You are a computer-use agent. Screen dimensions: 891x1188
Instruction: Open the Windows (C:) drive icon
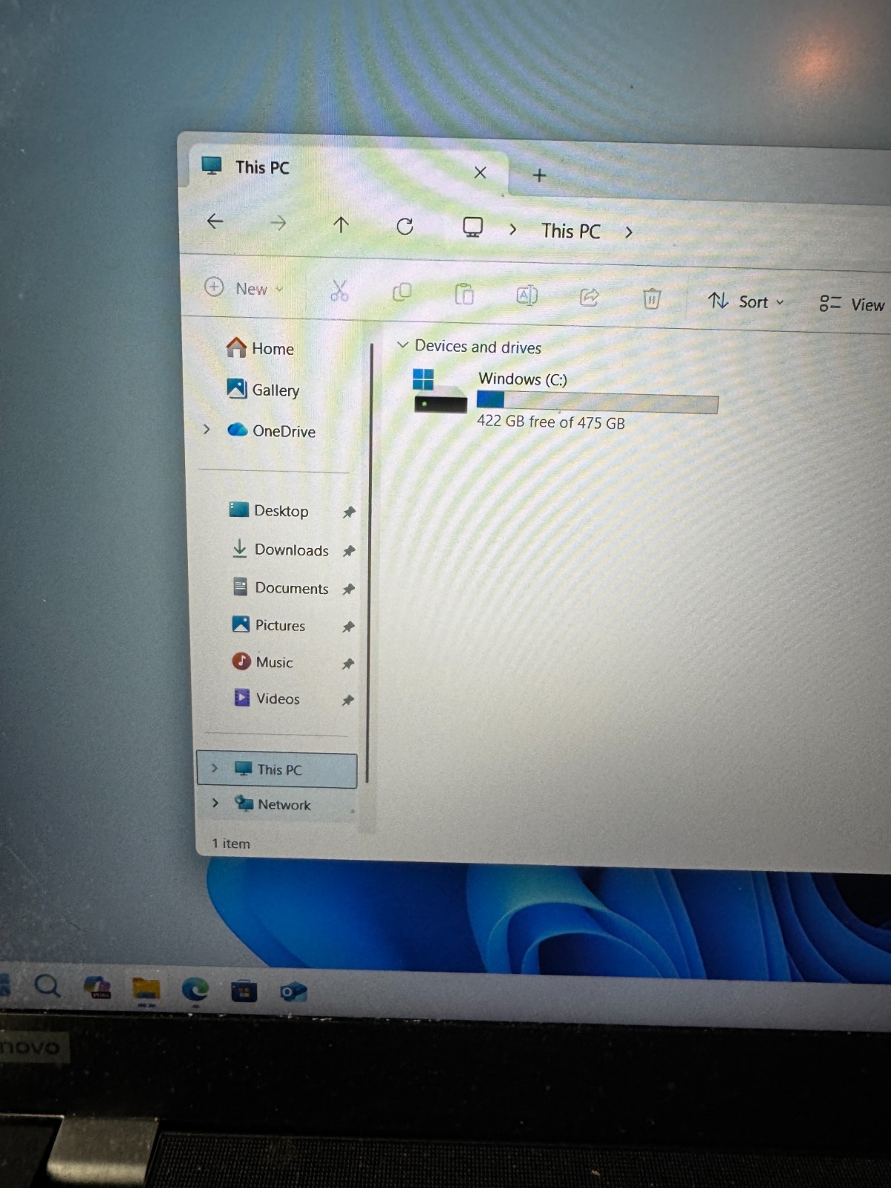(439, 391)
